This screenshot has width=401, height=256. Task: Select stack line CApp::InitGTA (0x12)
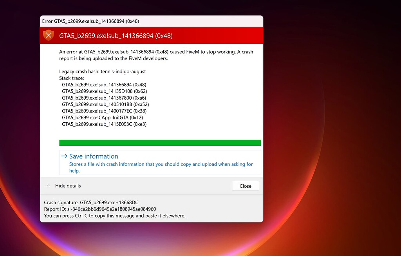click(102, 118)
